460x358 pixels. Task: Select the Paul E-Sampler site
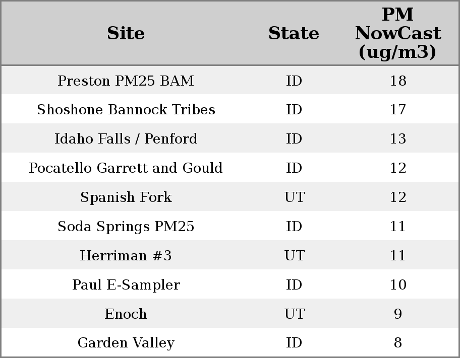coord(126,285)
